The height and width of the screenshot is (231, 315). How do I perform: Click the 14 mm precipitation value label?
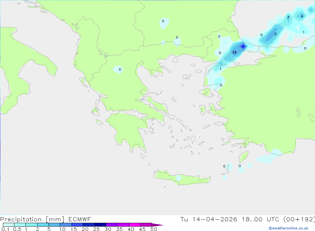point(234,53)
